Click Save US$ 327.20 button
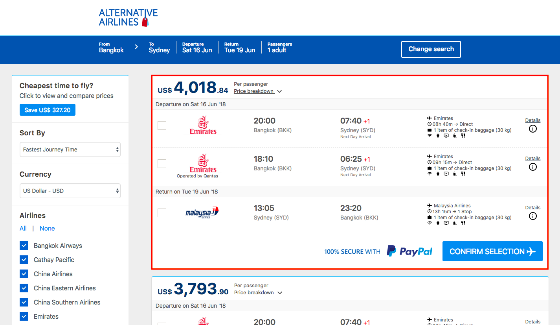 pyautogui.click(x=48, y=110)
